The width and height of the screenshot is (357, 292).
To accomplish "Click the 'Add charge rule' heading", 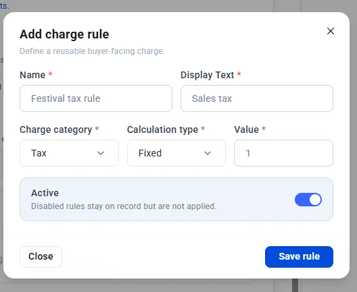I will click(x=64, y=34).
